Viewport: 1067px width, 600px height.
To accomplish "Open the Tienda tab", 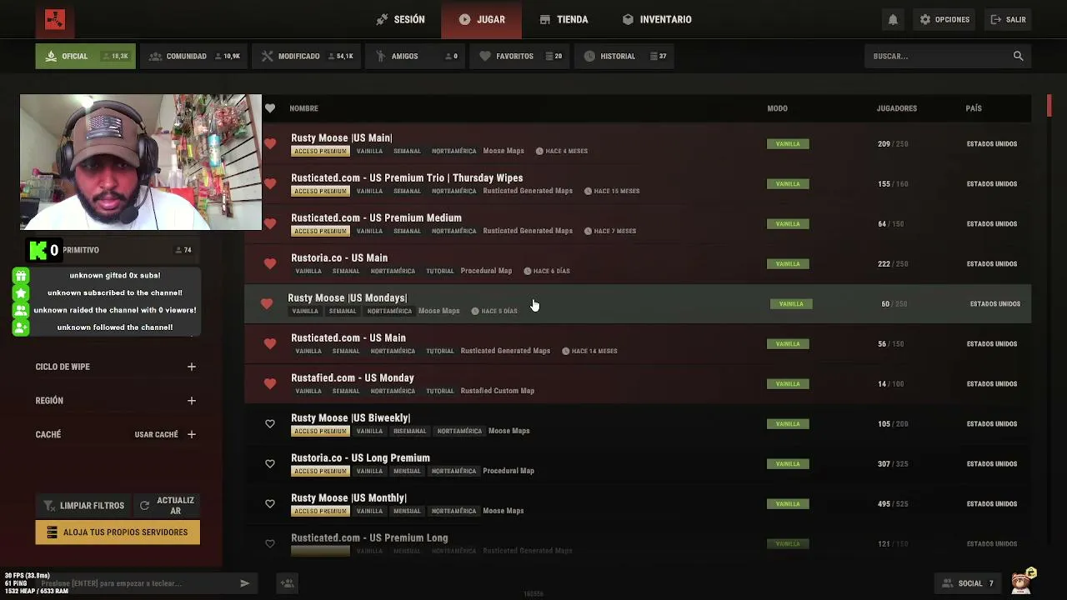I will (564, 19).
